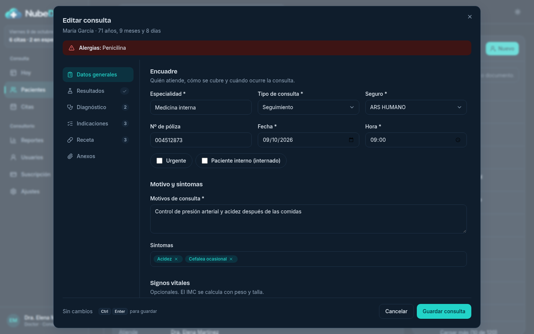The height and width of the screenshot is (334, 534).
Task: Click the Guardar consulta button
Action: point(444,311)
